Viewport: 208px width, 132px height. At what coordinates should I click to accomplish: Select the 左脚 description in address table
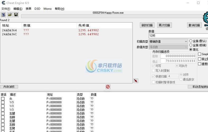(x=12, y=125)
